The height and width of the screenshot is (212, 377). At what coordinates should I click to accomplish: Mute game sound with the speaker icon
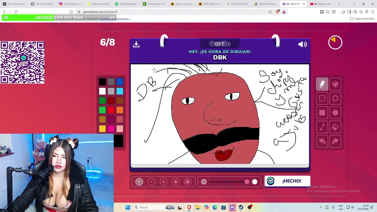[x=302, y=44]
